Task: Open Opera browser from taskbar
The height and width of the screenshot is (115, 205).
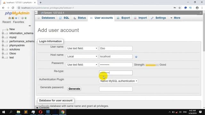Action: point(41,112)
